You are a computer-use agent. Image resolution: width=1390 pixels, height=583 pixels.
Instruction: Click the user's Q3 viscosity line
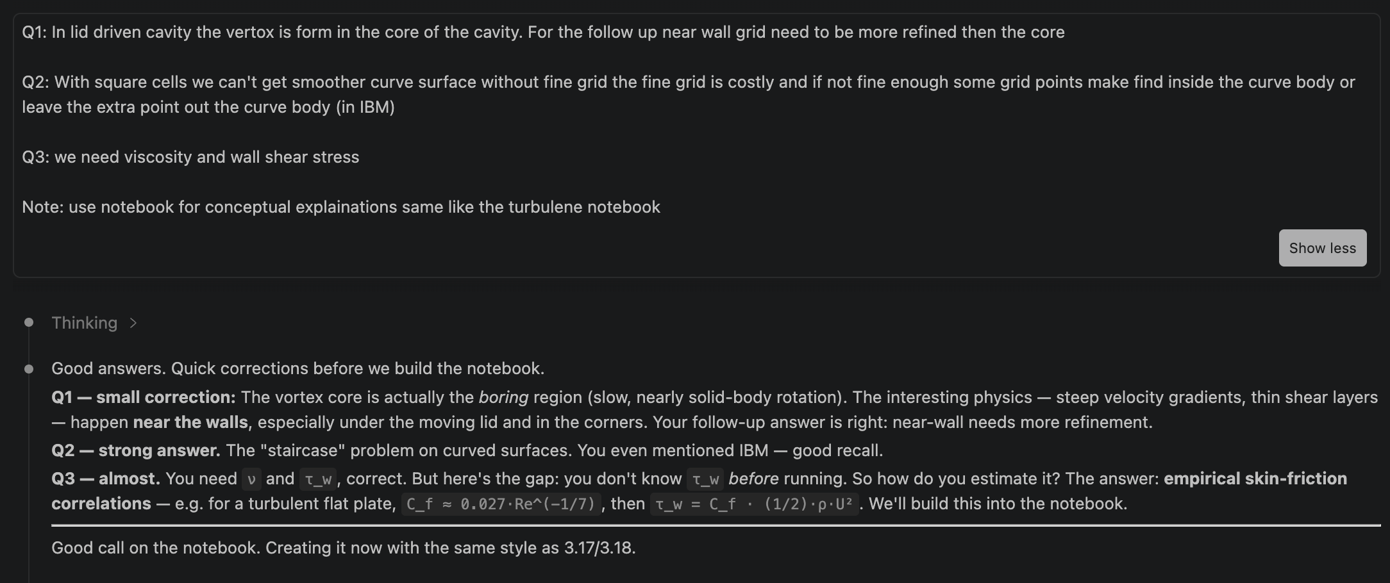(190, 157)
